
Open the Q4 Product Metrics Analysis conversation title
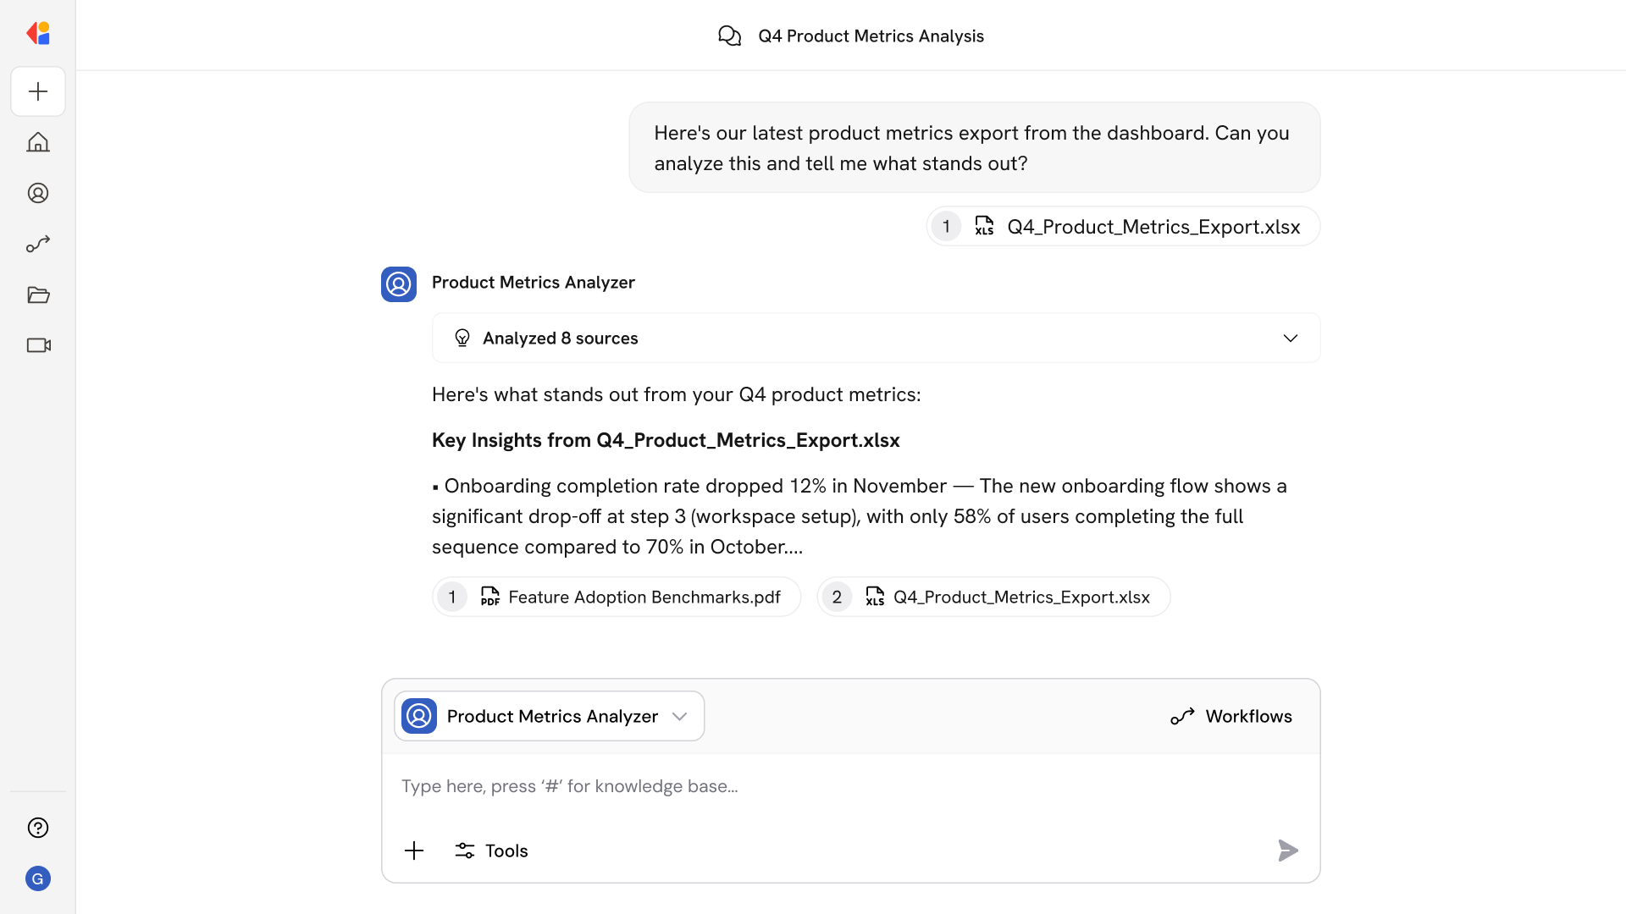coord(871,36)
